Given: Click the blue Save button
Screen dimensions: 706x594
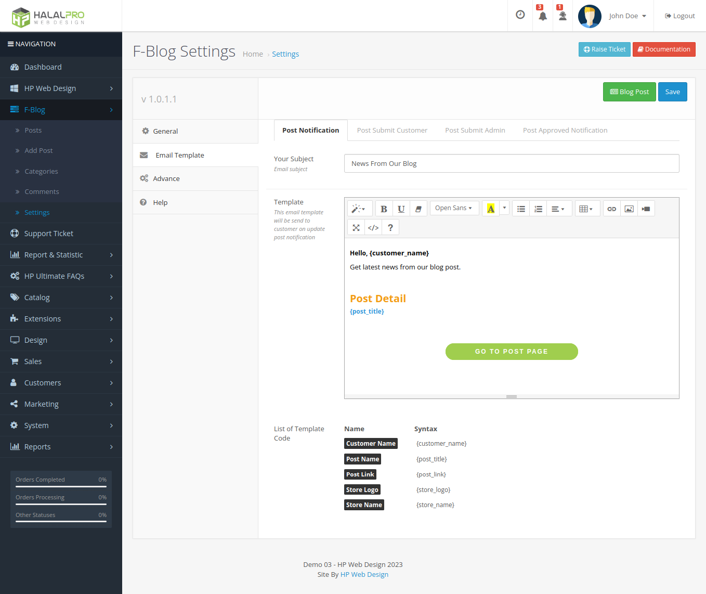Looking at the screenshot, I should [672, 92].
